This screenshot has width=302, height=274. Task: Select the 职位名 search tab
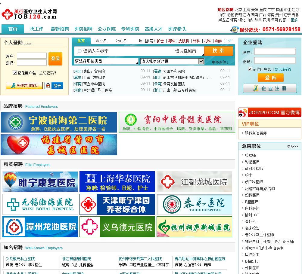point(101,41)
